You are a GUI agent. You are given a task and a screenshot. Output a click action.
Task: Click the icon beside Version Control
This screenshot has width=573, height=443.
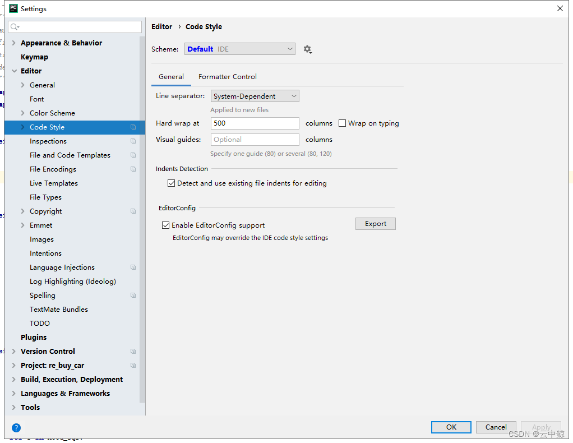133,351
